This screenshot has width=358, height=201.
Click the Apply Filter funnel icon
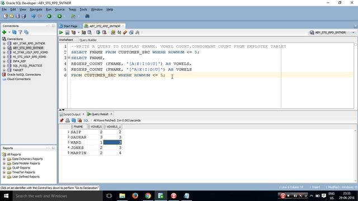coord(20,32)
